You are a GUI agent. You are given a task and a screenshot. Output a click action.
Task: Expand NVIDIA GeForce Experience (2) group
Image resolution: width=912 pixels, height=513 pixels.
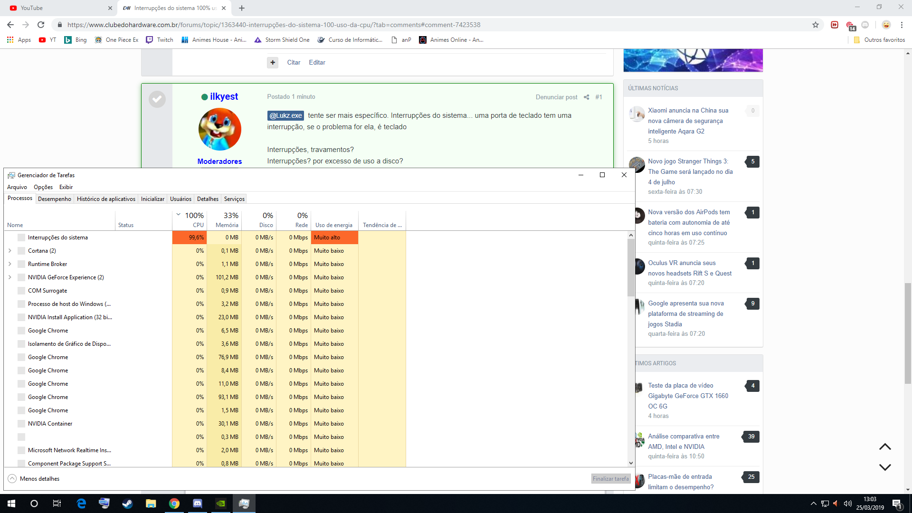point(9,277)
